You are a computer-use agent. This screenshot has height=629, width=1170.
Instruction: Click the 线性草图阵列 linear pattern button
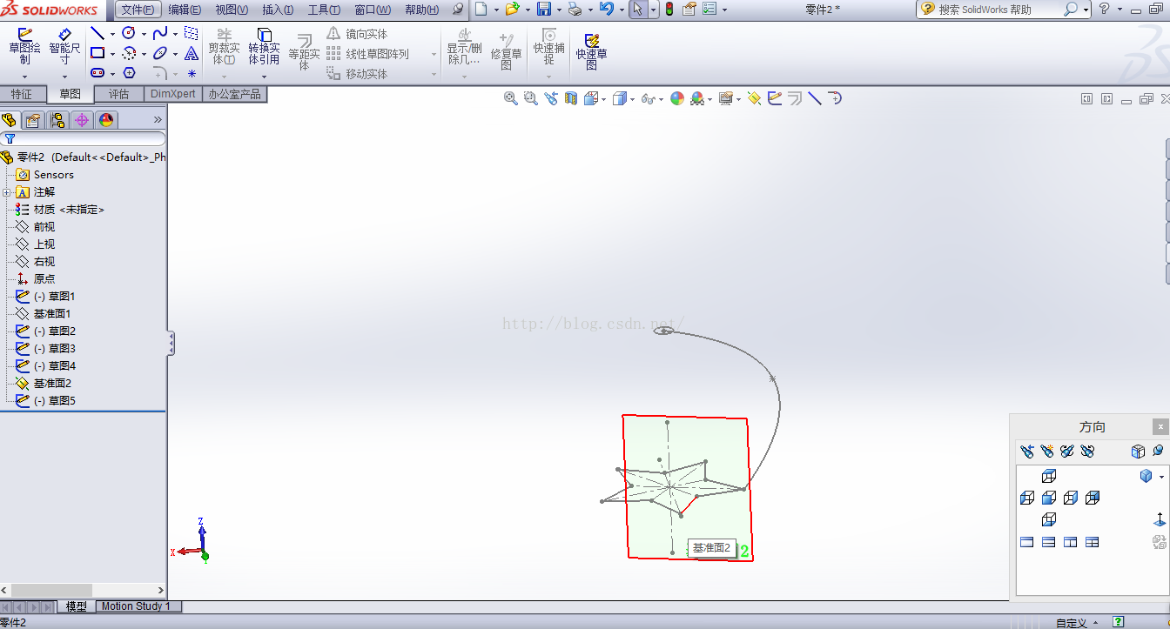(x=367, y=54)
